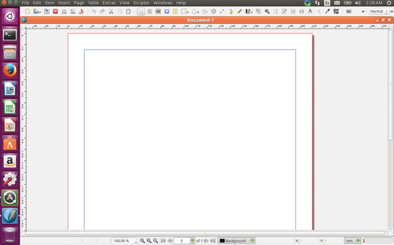The width and height of the screenshot is (394, 245).
Task: Select the Table tool in toolbar
Action: 175,12
